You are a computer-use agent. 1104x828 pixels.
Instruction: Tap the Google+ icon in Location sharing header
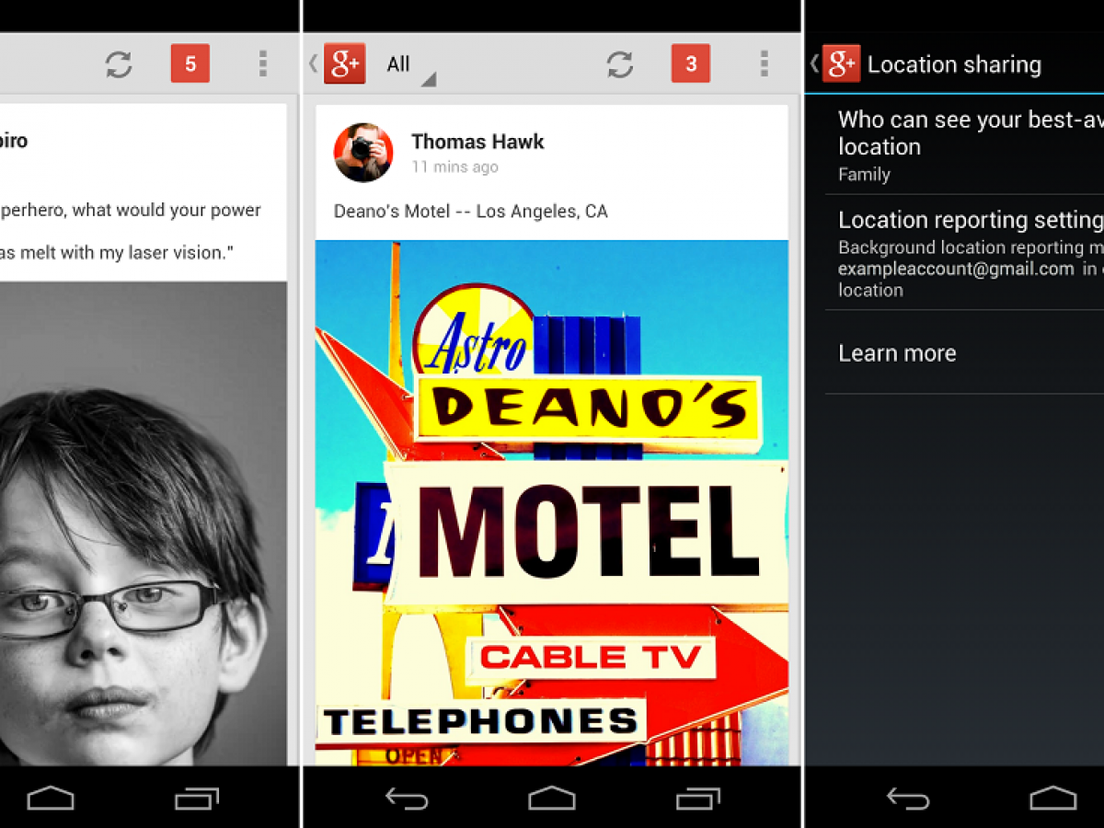841,64
